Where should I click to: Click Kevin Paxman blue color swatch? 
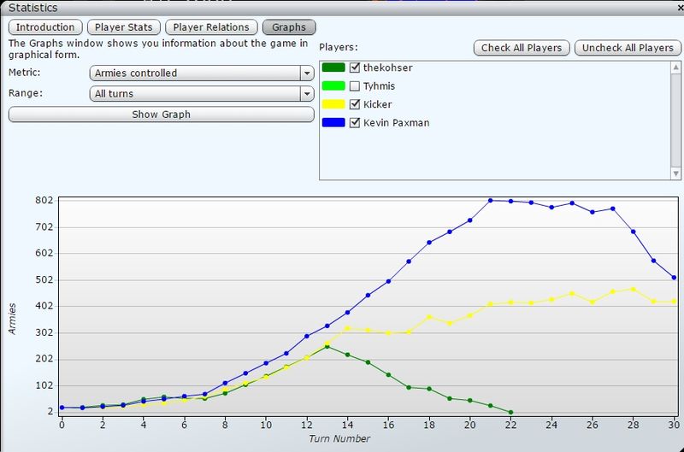coord(333,123)
